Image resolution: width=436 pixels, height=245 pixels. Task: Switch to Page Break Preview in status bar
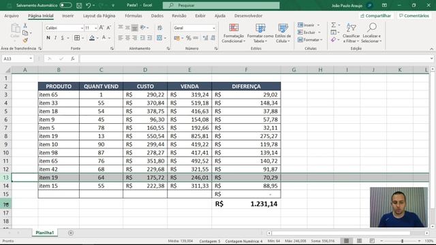[x=372, y=241]
